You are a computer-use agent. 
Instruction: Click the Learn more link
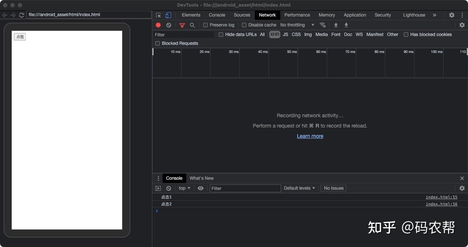point(310,136)
